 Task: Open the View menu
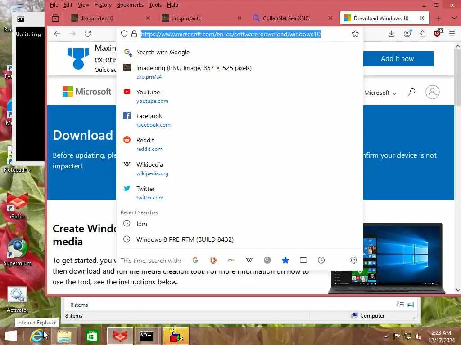[x=83, y=5]
